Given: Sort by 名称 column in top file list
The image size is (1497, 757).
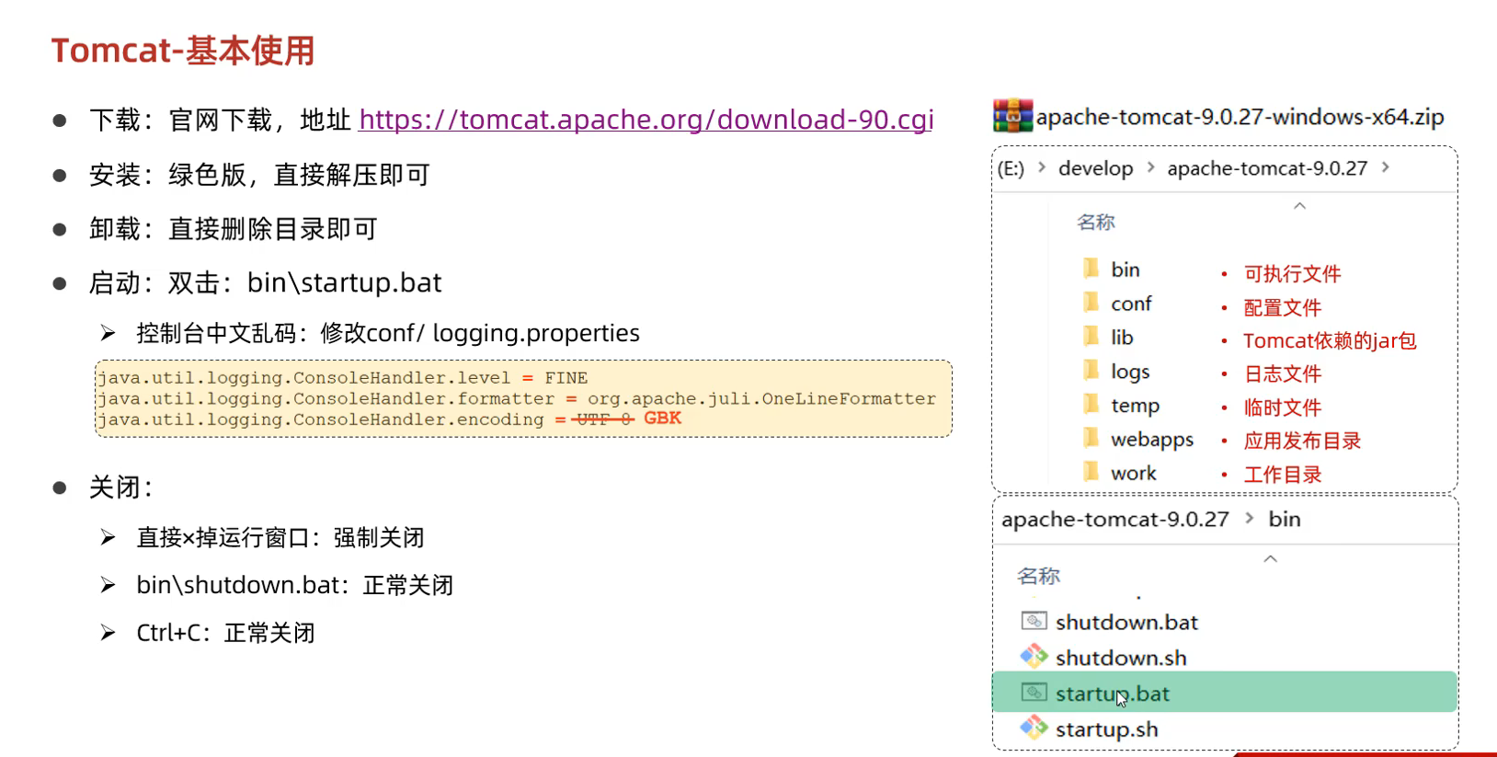Looking at the screenshot, I should (1095, 222).
